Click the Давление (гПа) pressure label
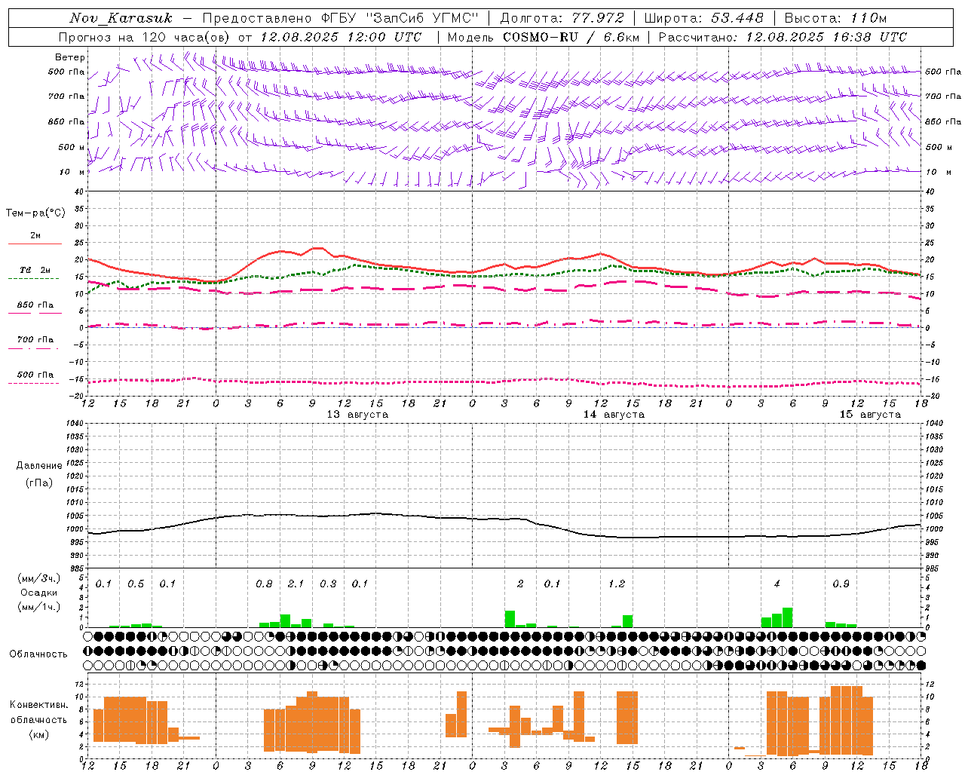Viewport: 965px width, 772px height. pos(38,474)
